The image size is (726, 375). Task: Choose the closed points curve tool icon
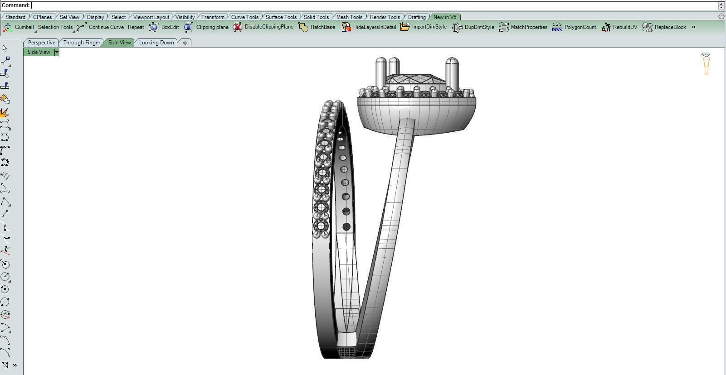click(x=5, y=162)
